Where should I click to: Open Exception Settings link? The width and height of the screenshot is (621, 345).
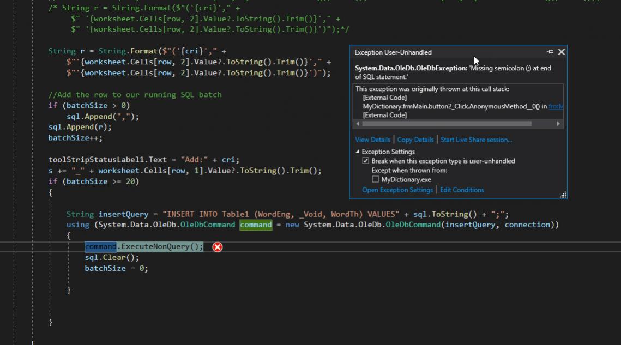[x=397, y=190]
